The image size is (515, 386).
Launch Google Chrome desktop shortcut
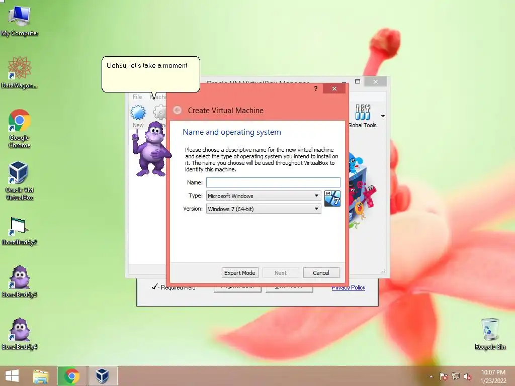click(x=20, y=128)
